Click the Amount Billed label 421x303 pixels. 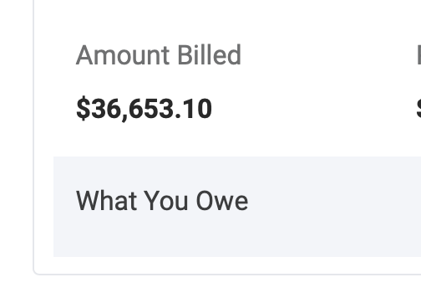pos(159,55)
